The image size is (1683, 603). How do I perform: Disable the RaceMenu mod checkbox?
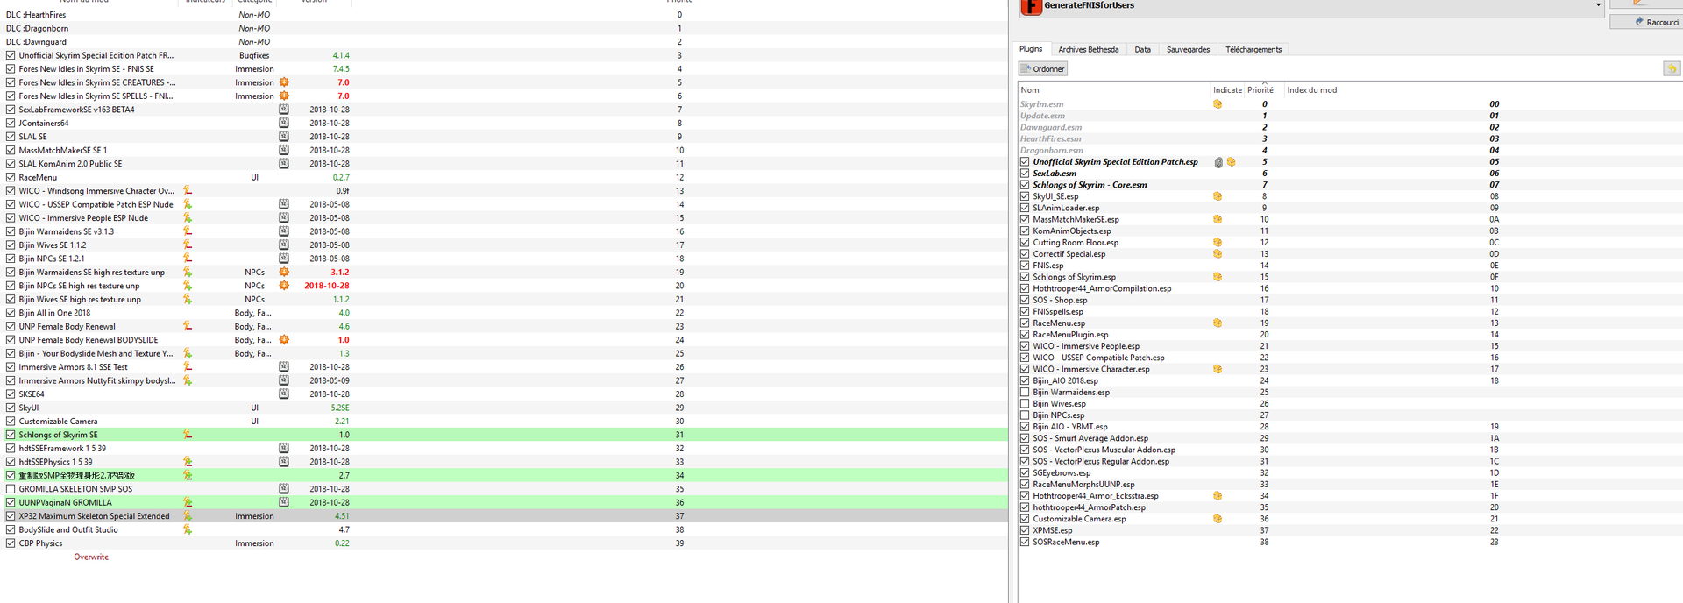[11, 177]
